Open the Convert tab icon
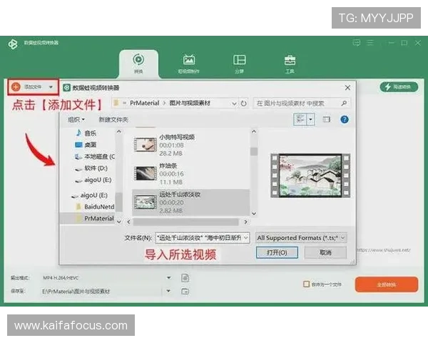The height and width of the screenshot is (343, 428). coord(138,60)
